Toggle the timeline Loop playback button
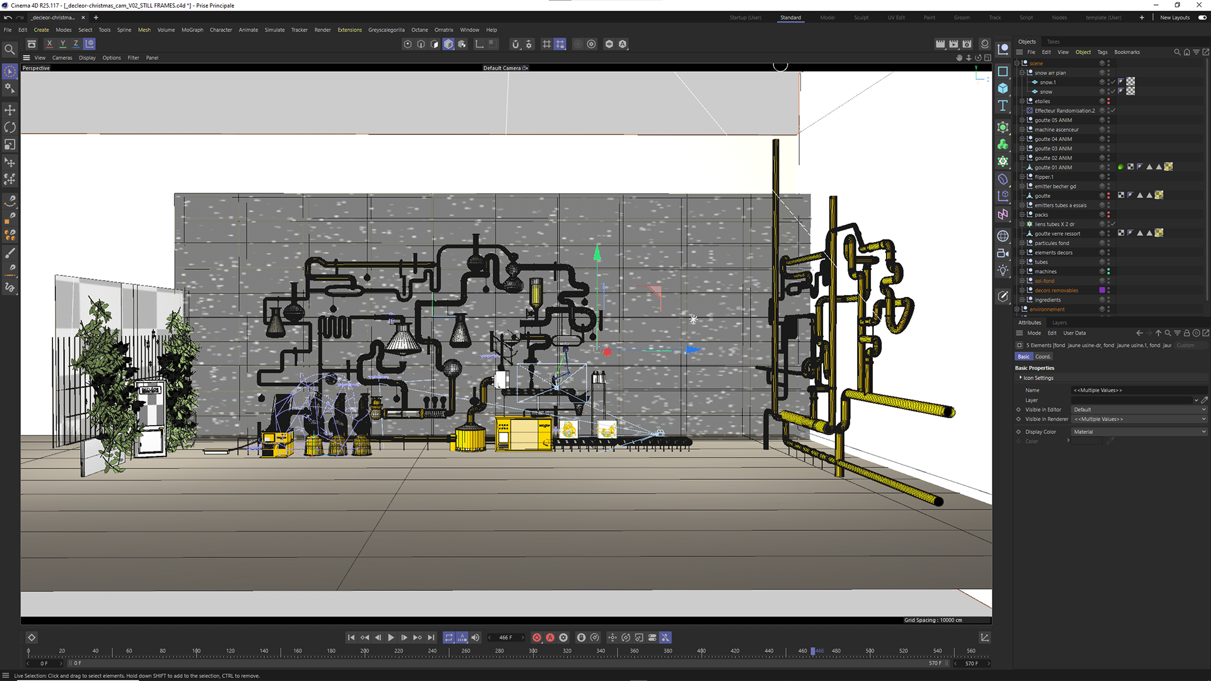 click(x=448, y=637)
